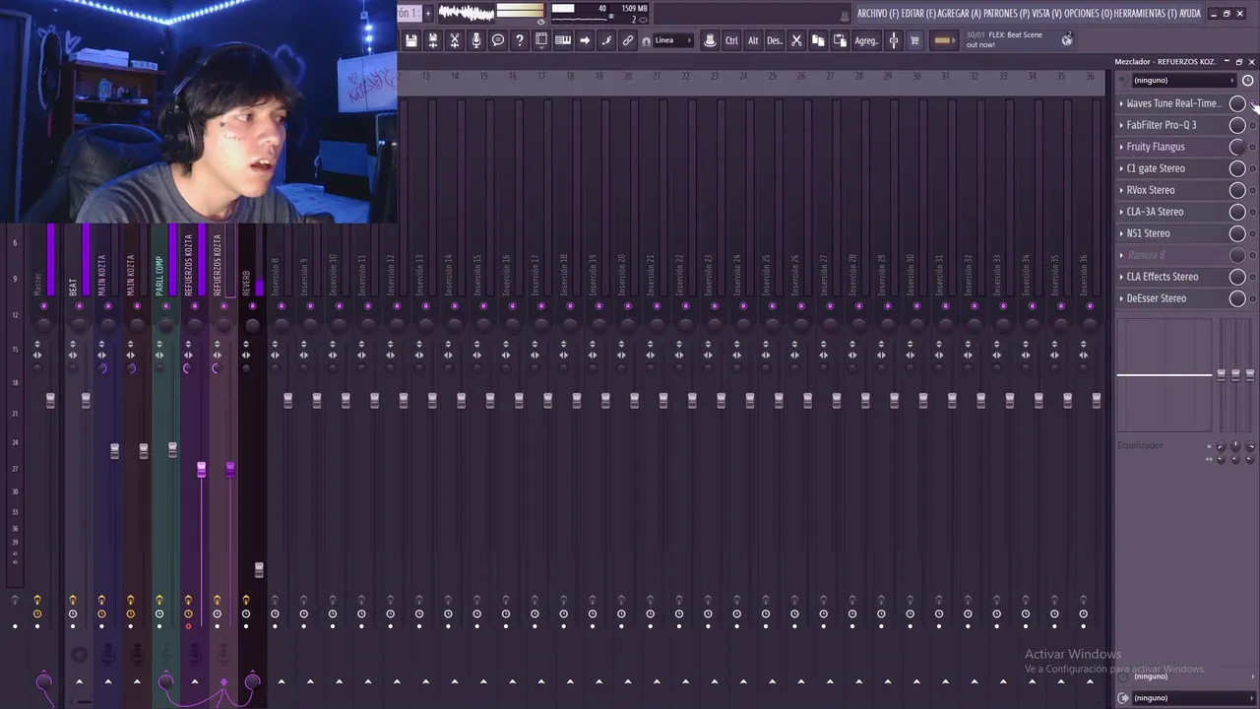Click the Fruity Flangus mix knob
Screen dimensions: 1260x709
(x=1237, y=147)
